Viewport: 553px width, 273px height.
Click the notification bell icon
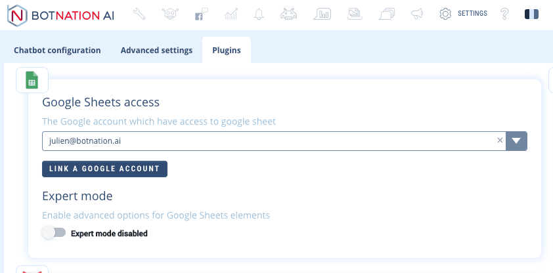click(x=259, y=14)
